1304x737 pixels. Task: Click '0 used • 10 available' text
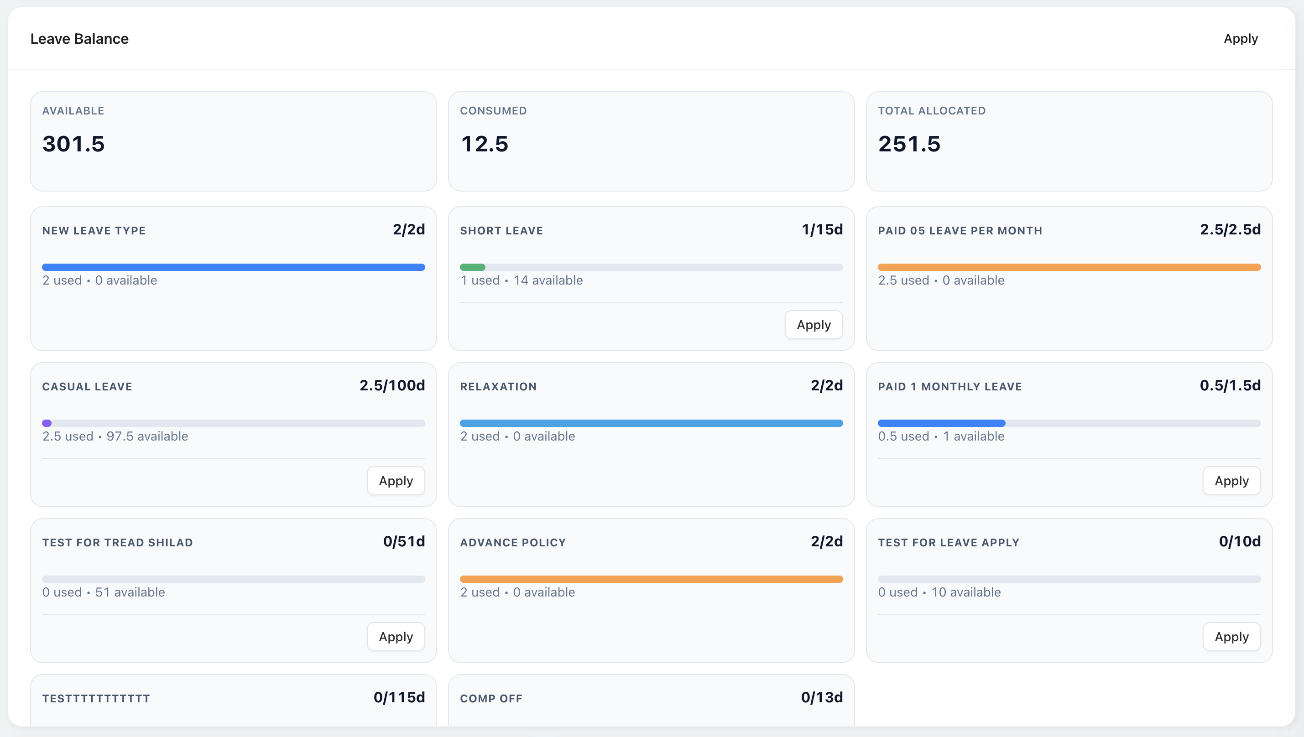coord(939,592)
